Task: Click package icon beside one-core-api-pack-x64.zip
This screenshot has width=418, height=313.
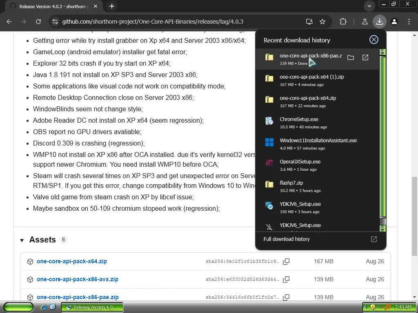Action: (x=30, y=262)
